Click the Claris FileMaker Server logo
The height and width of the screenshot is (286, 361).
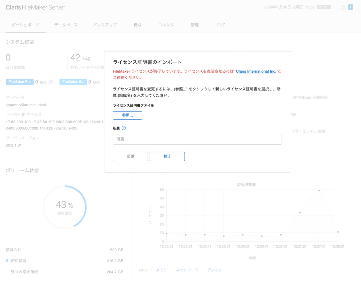(x=35, y=7)
